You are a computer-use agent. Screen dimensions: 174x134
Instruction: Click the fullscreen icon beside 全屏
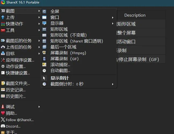point(44,11)
